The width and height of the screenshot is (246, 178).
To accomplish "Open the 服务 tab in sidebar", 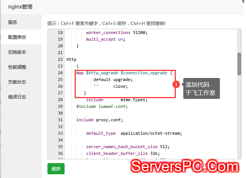I will tap(13, 22).
